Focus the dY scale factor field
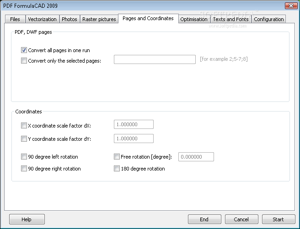 (134, 138)
